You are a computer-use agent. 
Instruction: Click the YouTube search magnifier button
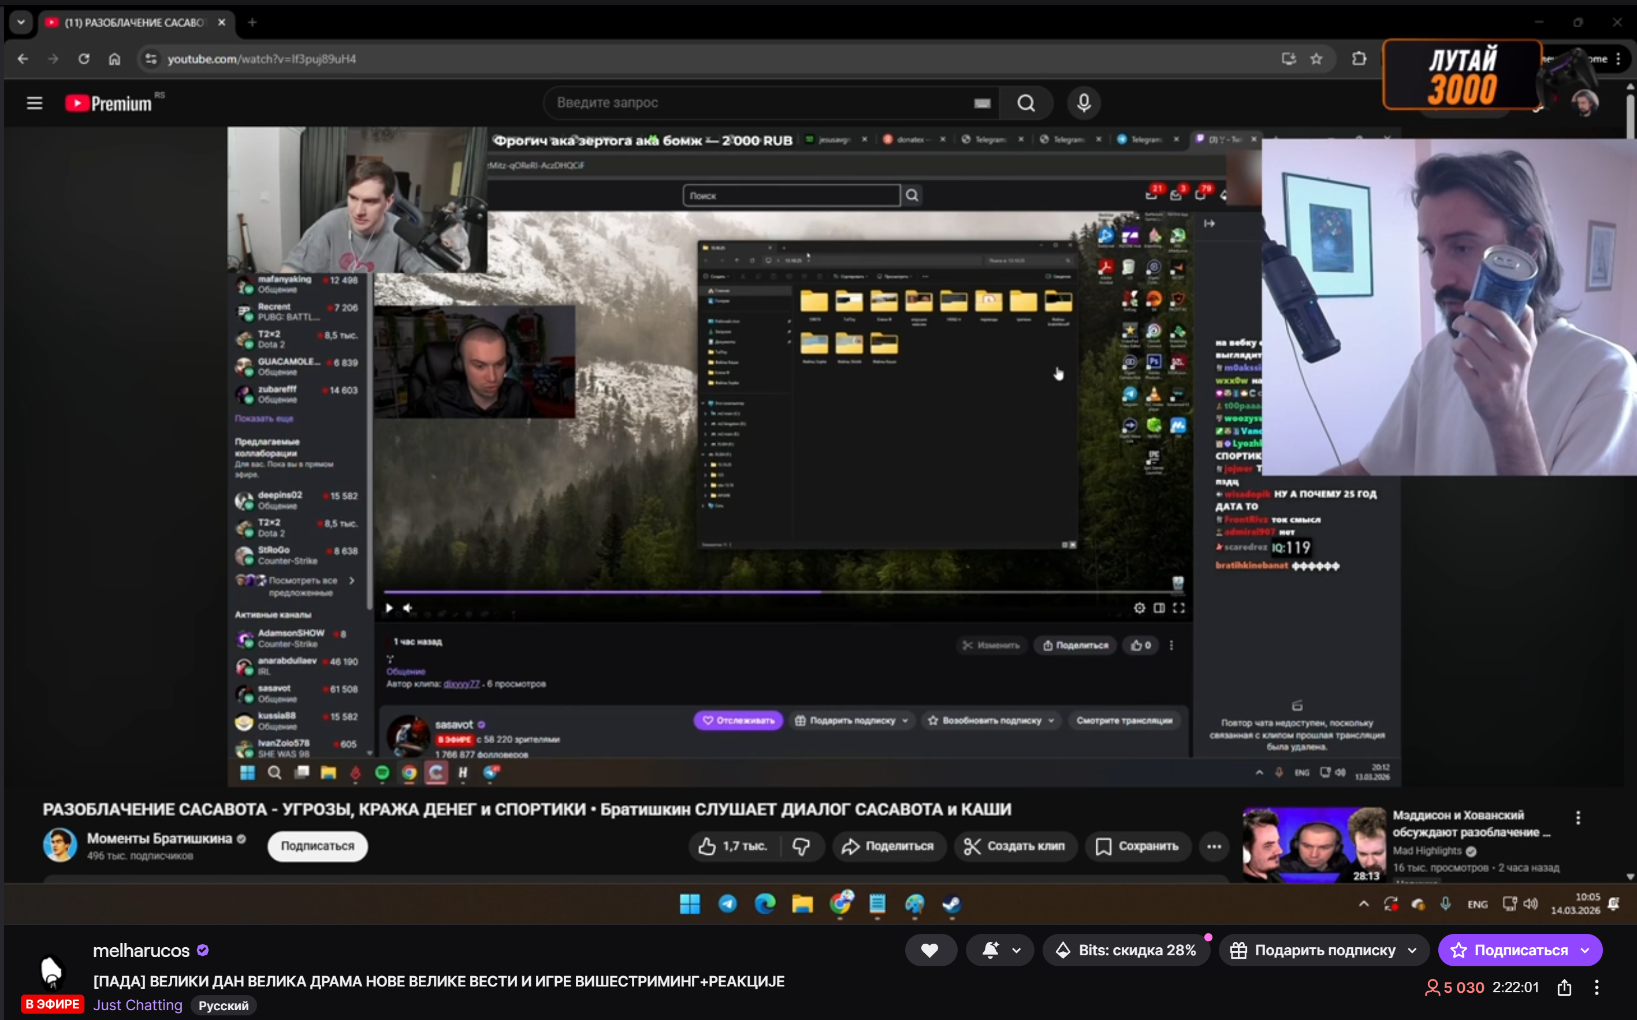[1025, 102]
